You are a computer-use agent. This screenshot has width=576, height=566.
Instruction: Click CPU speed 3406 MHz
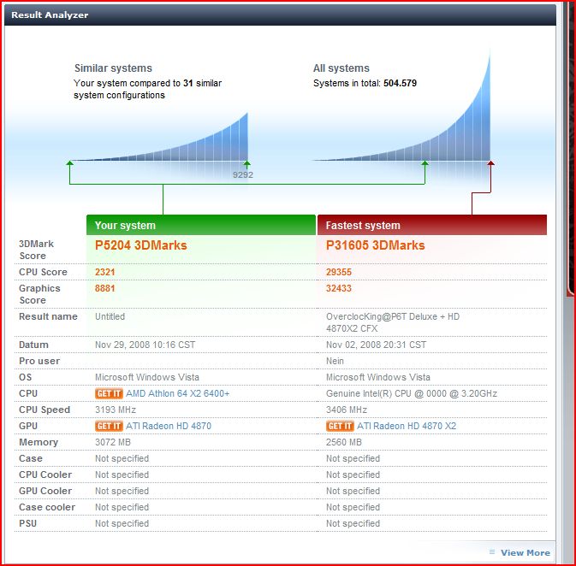tap(347, 410)
